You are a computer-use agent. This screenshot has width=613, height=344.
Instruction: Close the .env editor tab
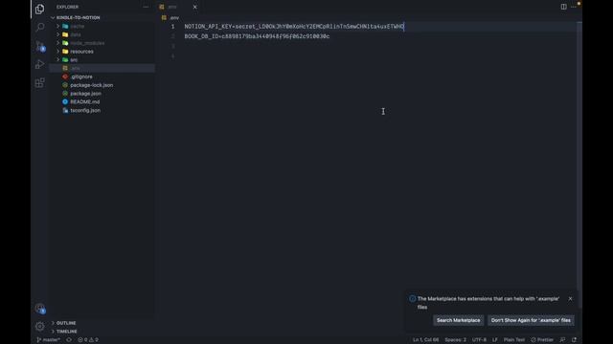(x=194, y=7)
